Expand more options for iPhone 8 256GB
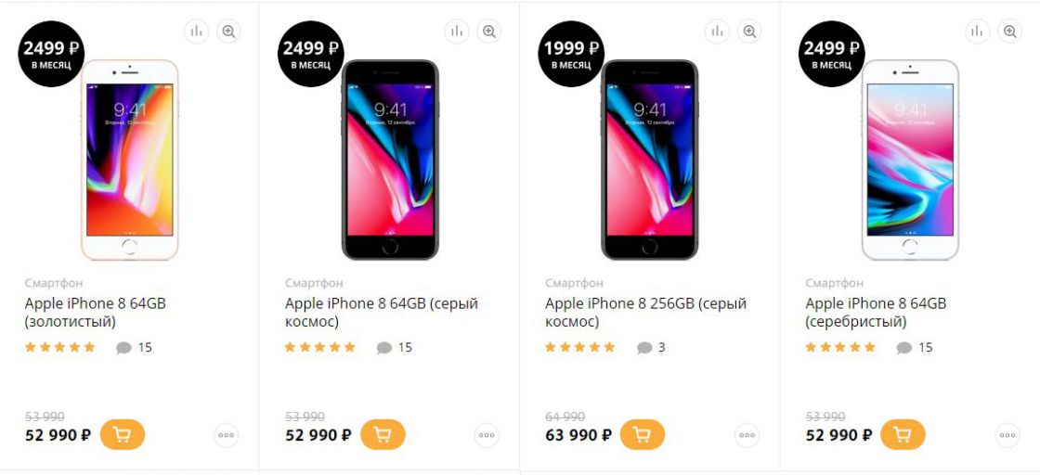Viewport: 1040px width, 475px height. pyautogui.click(x=747, y=435)
